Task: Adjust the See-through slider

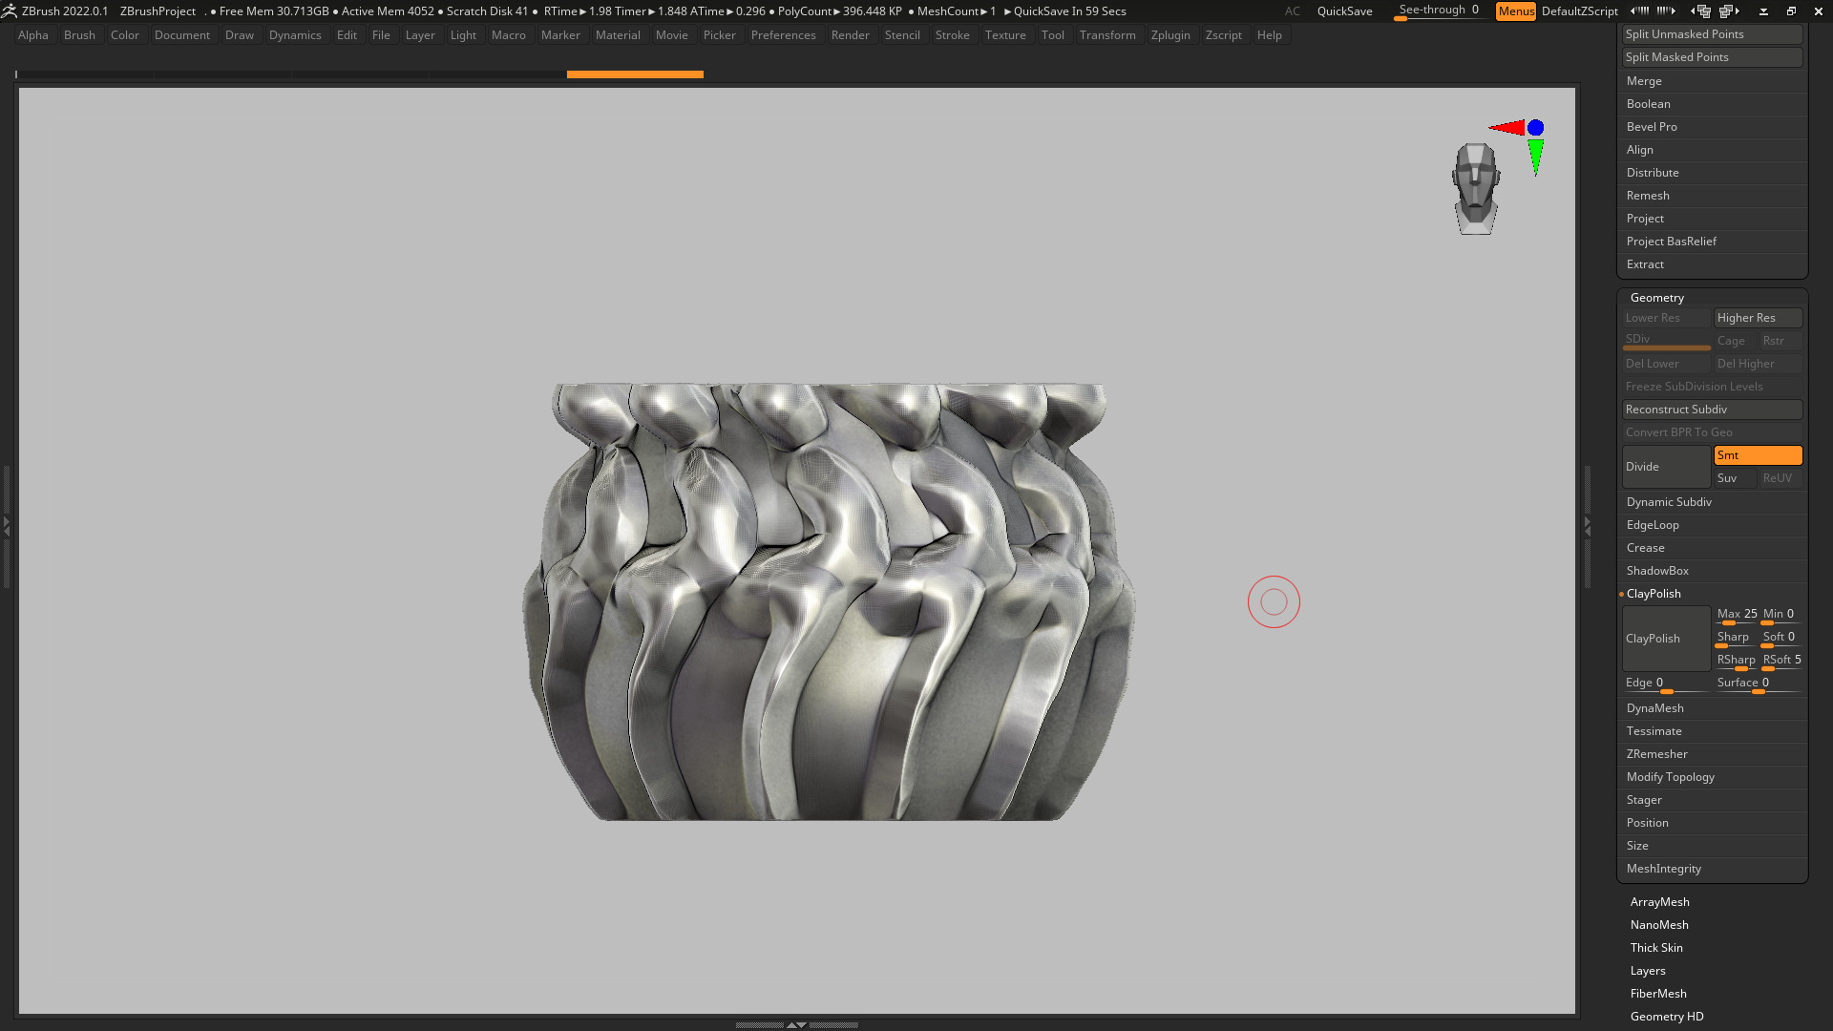Action: click(x=1439, y=11)
